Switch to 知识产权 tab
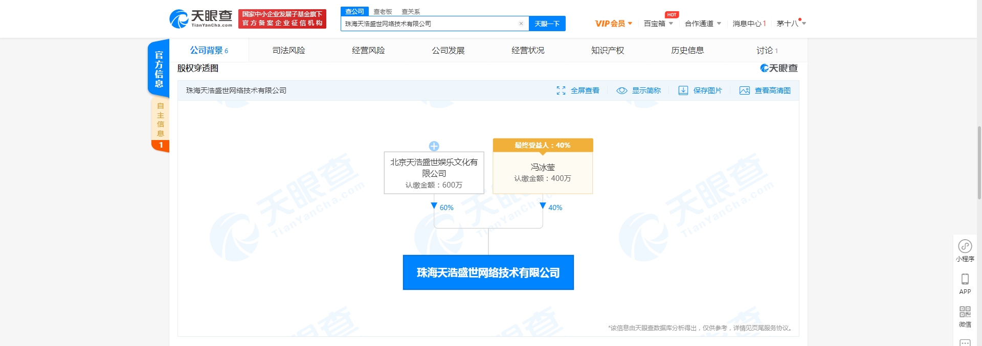 (x=608, y=50)
